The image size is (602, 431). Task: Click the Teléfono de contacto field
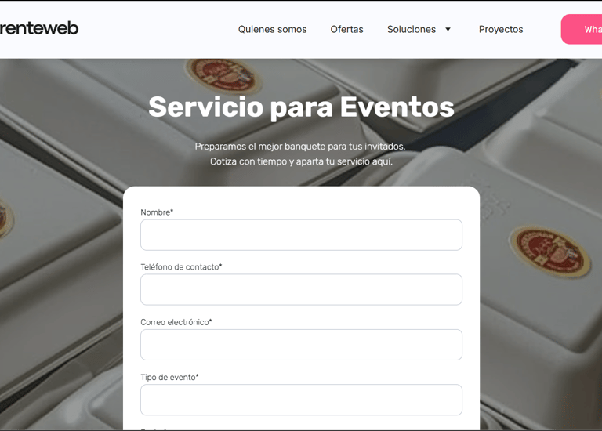tap(301, 289)
